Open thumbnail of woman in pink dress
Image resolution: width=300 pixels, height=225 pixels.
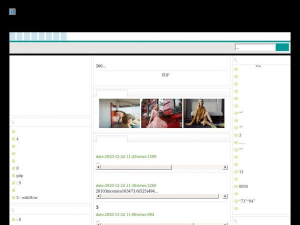(x=161, y=113)
